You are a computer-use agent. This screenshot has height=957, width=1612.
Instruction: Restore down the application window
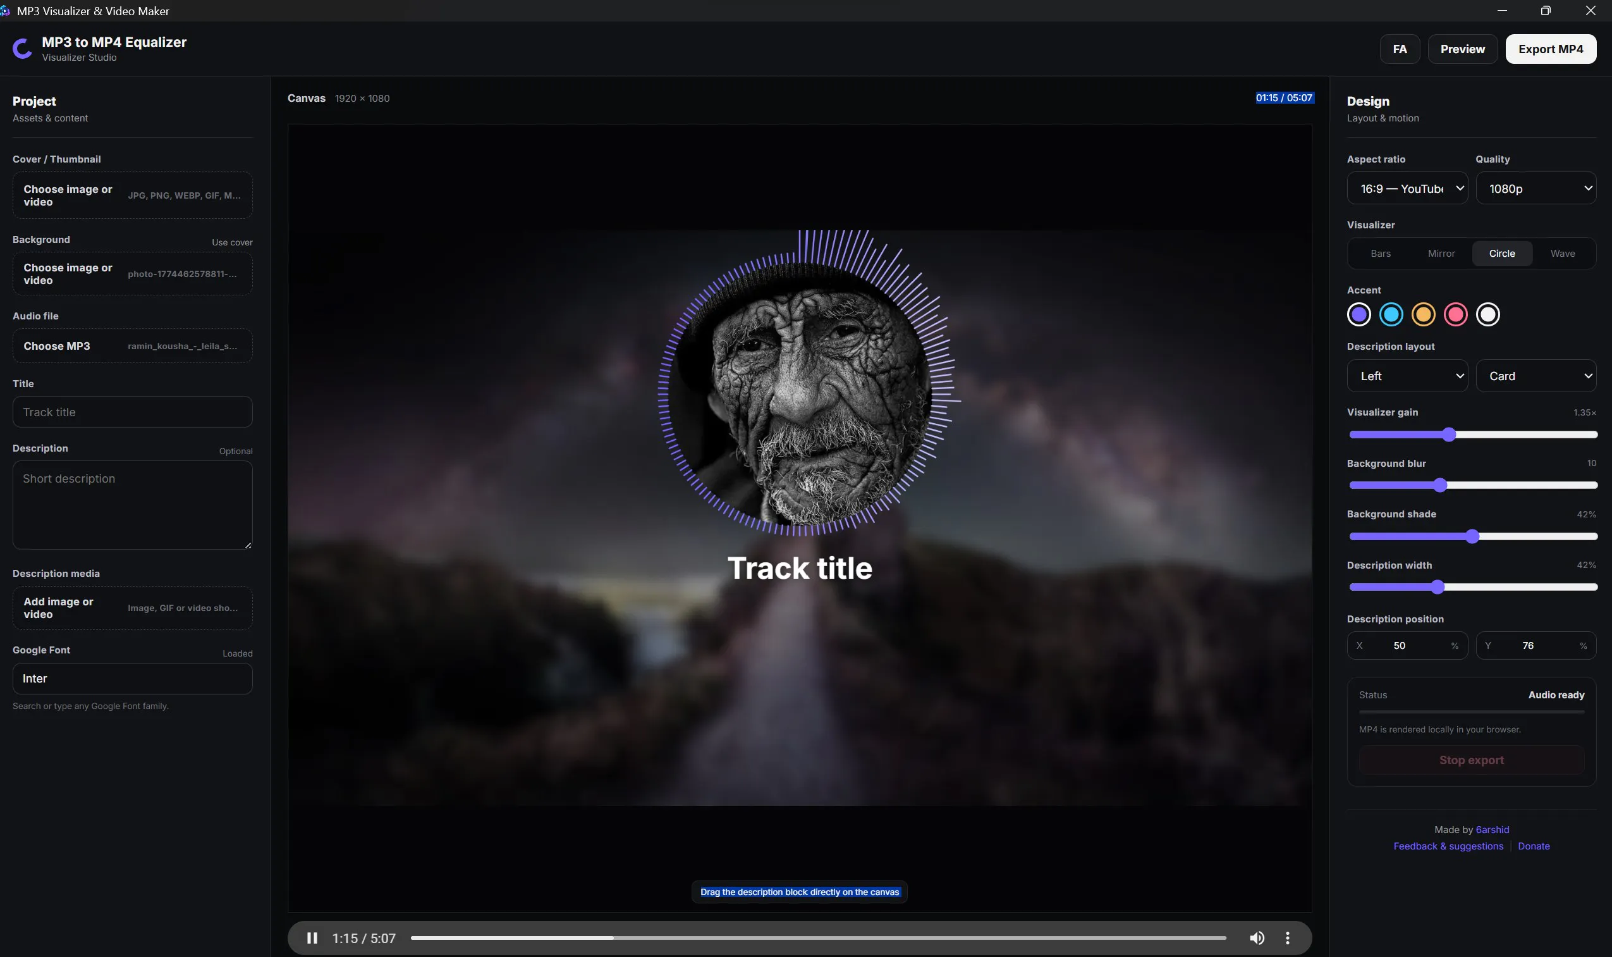click(1545, 10)
